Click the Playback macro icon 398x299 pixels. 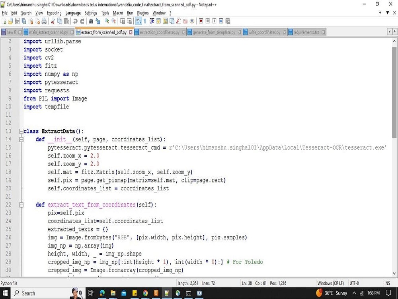pos(214,21)
